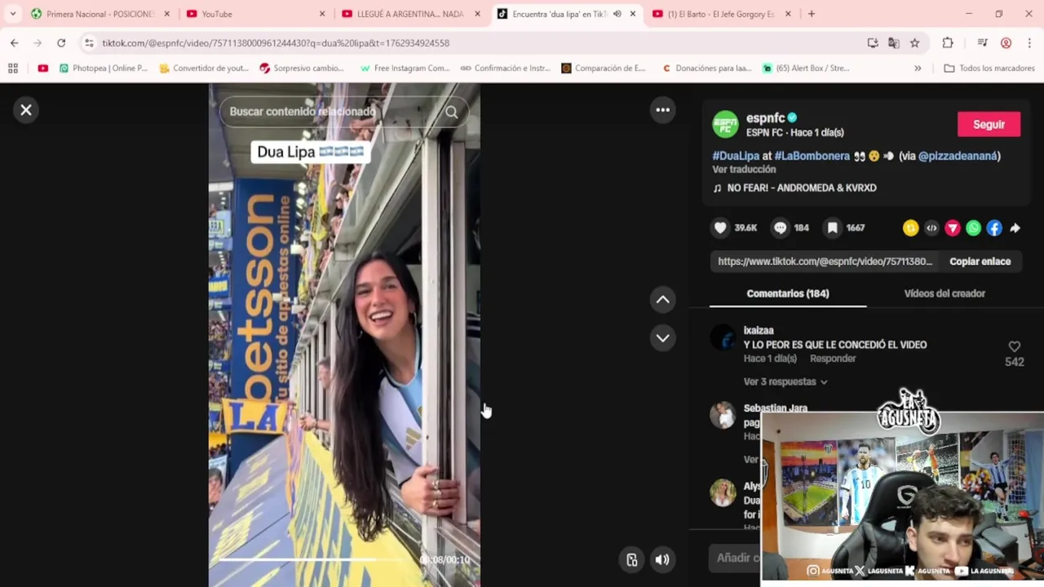Switch to Comentarios (184) tab
This screenshot has height=587, width=1044.
[788, 293]
